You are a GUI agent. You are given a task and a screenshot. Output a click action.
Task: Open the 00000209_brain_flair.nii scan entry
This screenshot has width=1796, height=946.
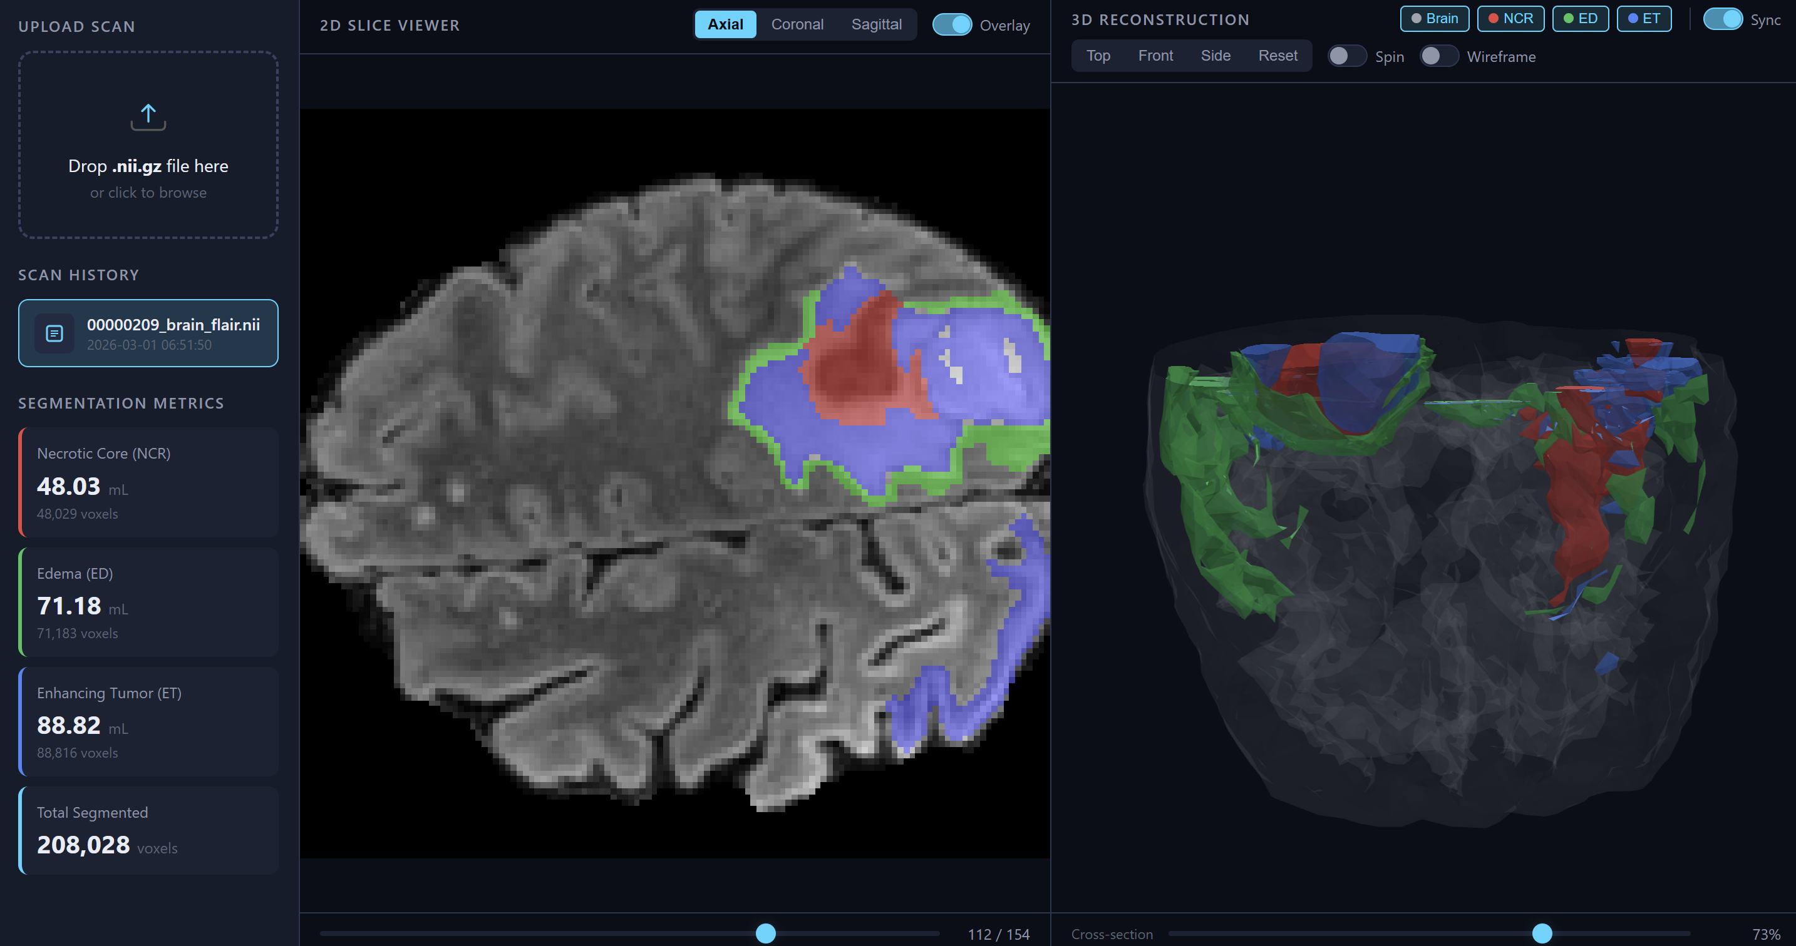click(173, 333)
